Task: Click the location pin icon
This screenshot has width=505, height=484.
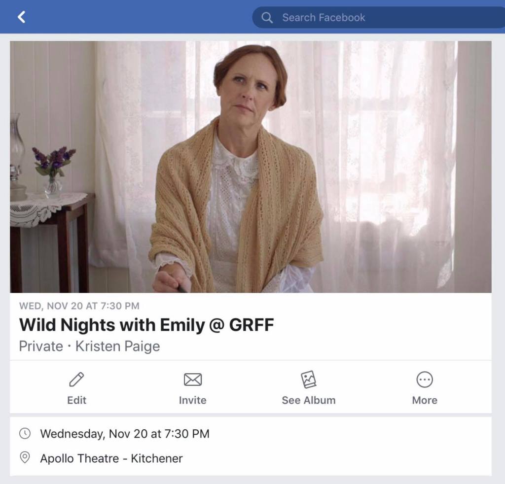Action: point(25,458)
